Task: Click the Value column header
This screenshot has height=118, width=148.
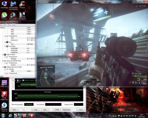Action: 31,28
